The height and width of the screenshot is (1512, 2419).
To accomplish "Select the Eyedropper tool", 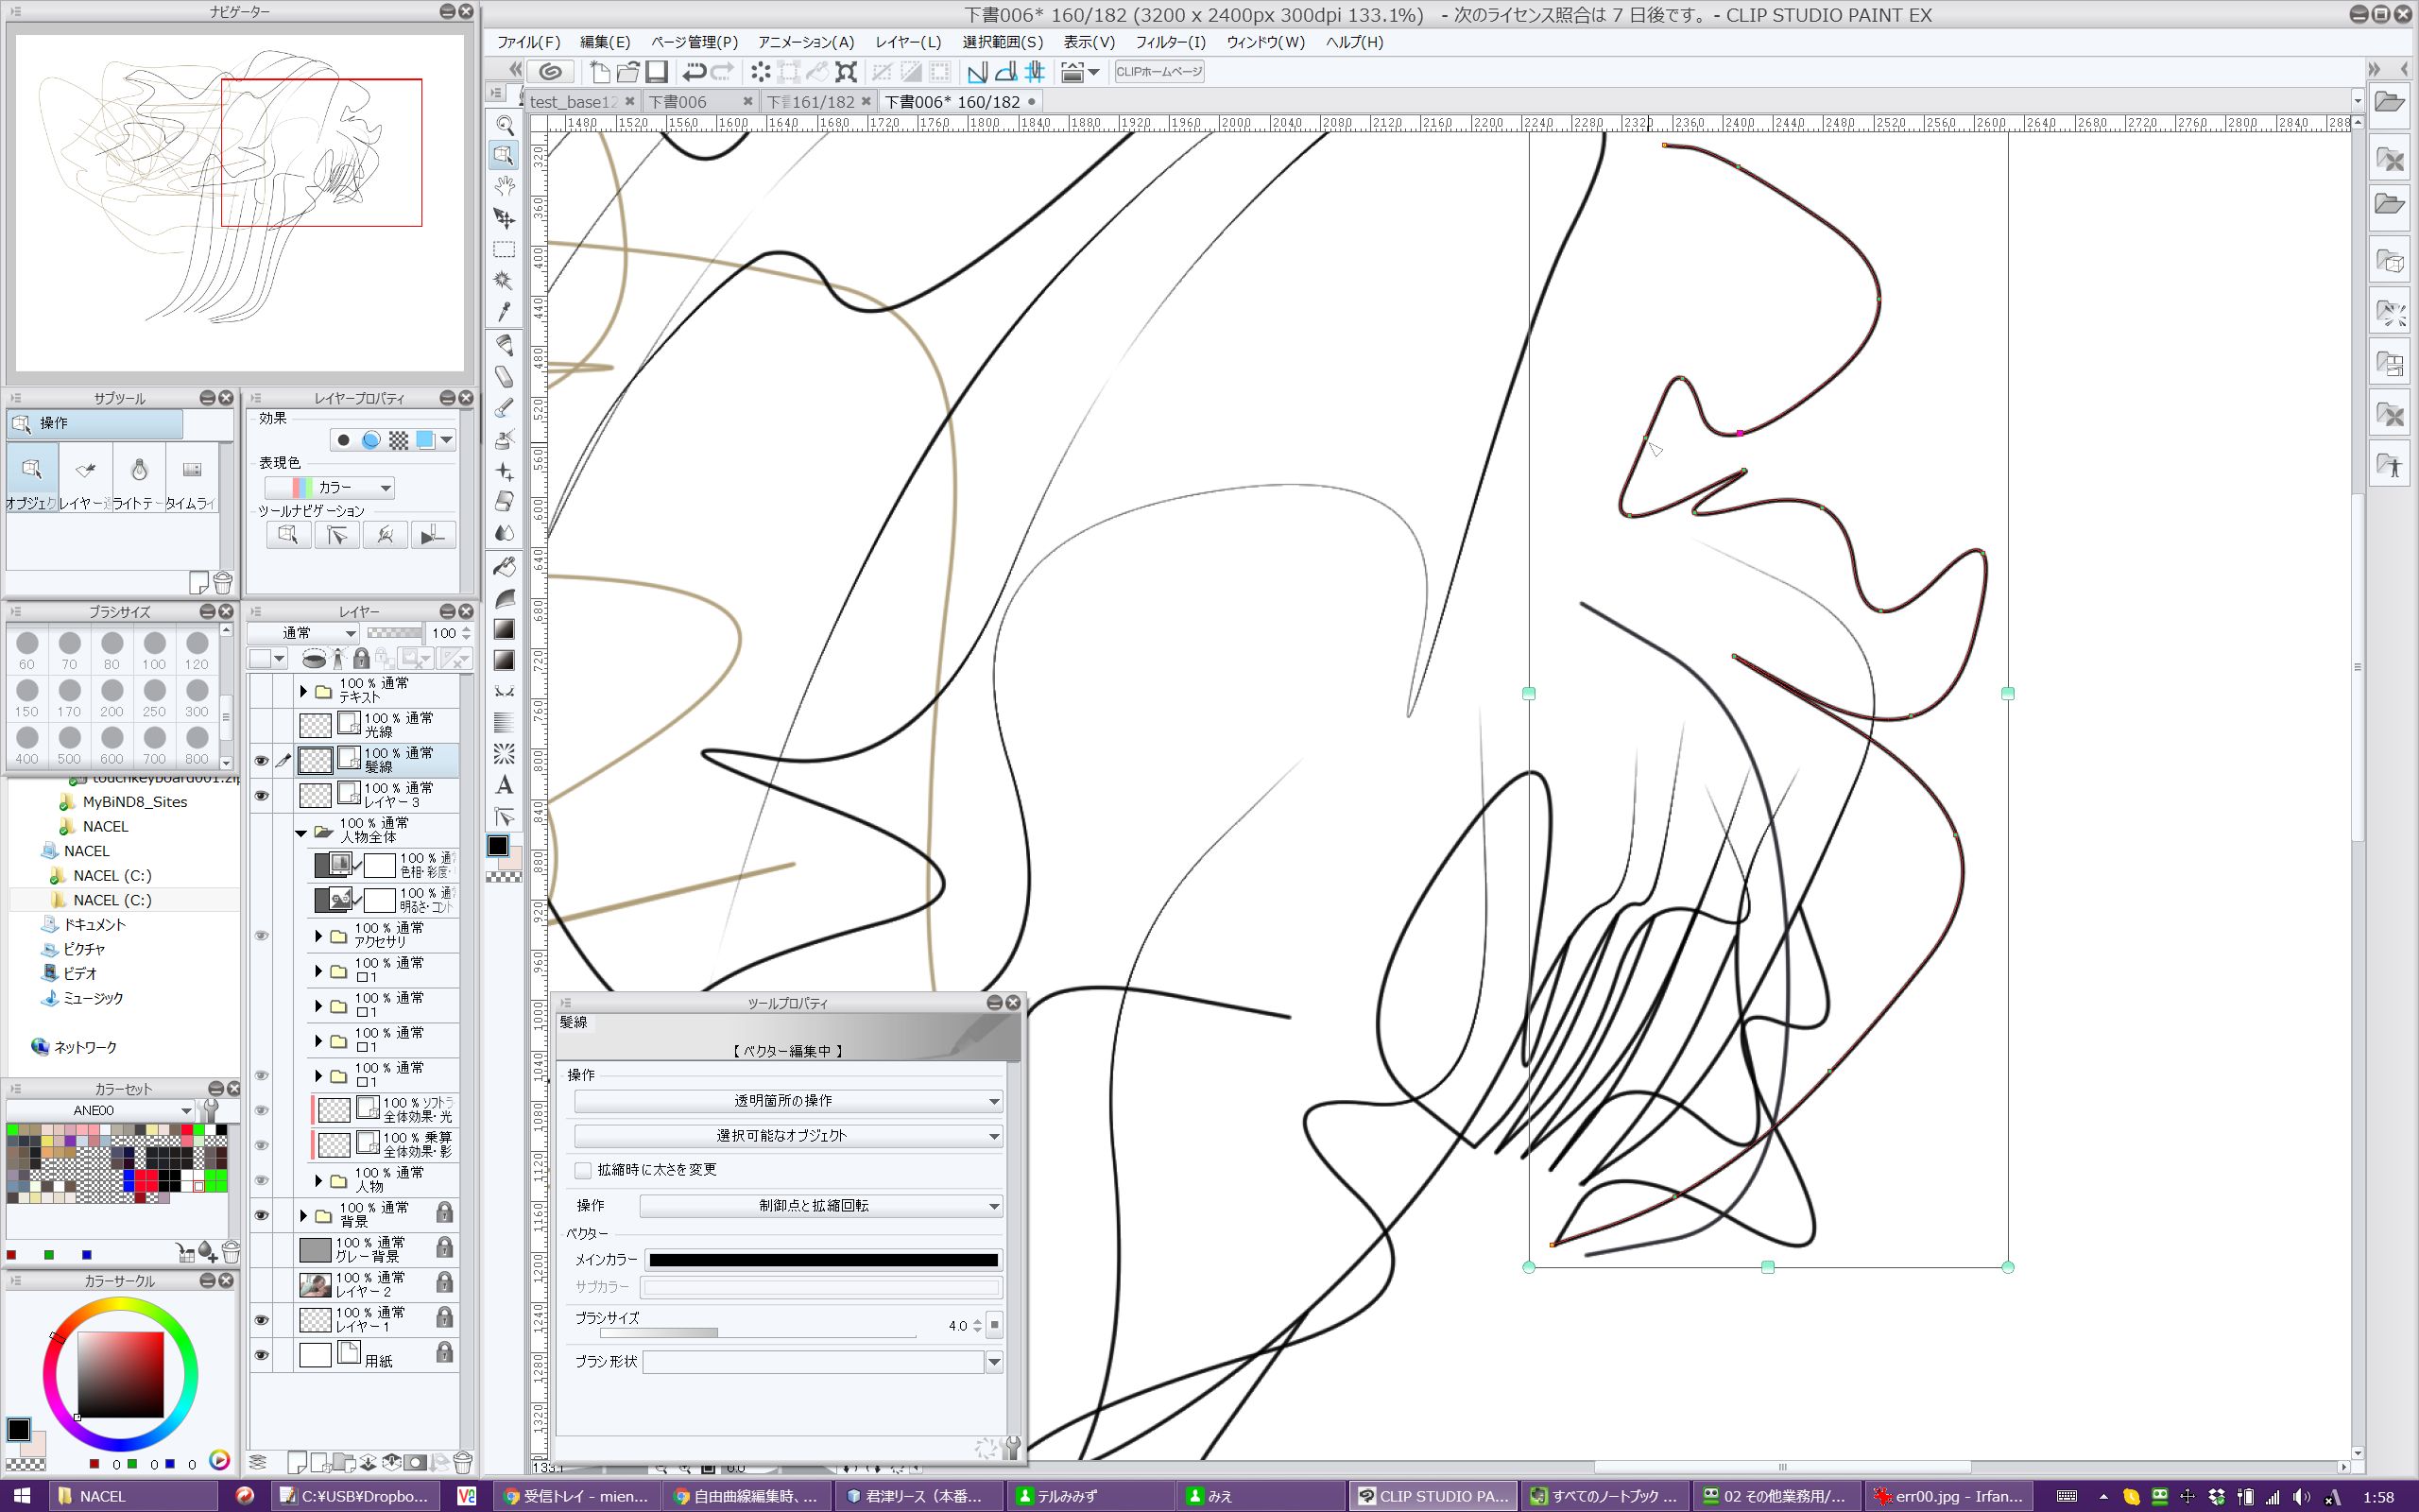I will pos(505,312).
